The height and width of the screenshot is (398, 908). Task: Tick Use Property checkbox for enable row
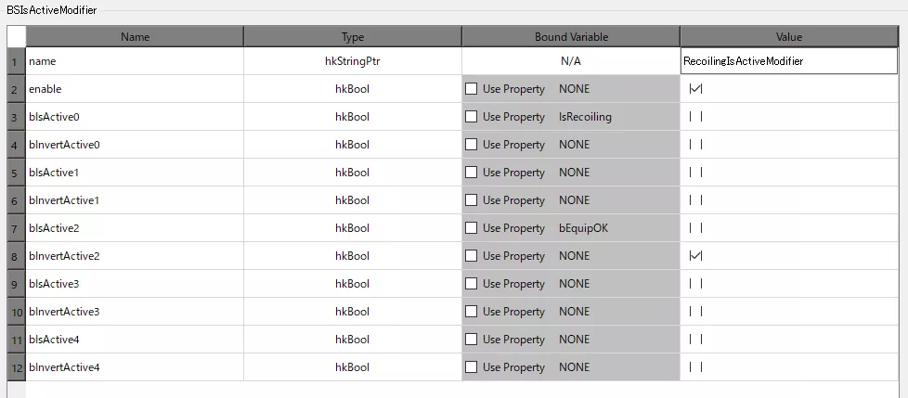click(472, 89)
